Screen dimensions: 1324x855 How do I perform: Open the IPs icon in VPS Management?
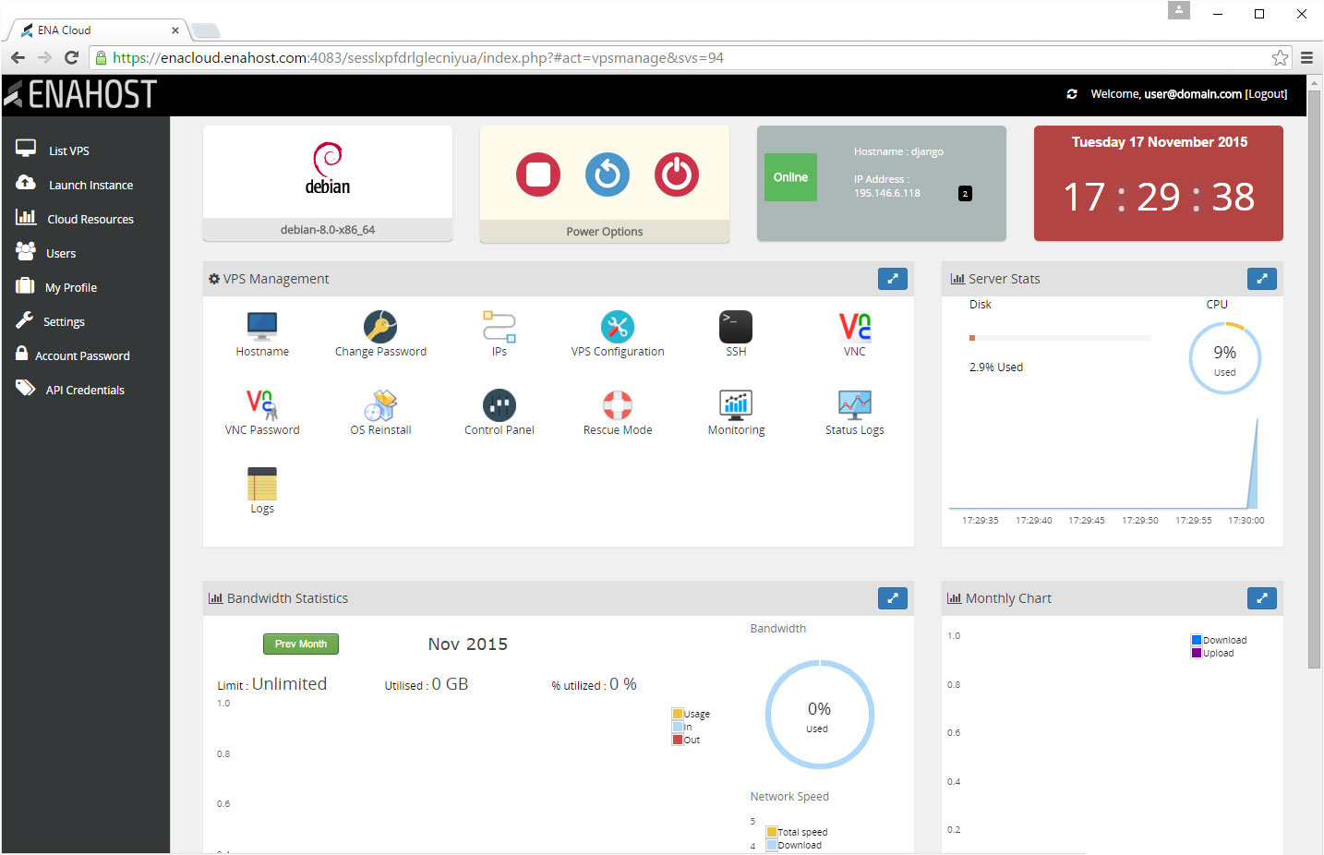point(500,326)
